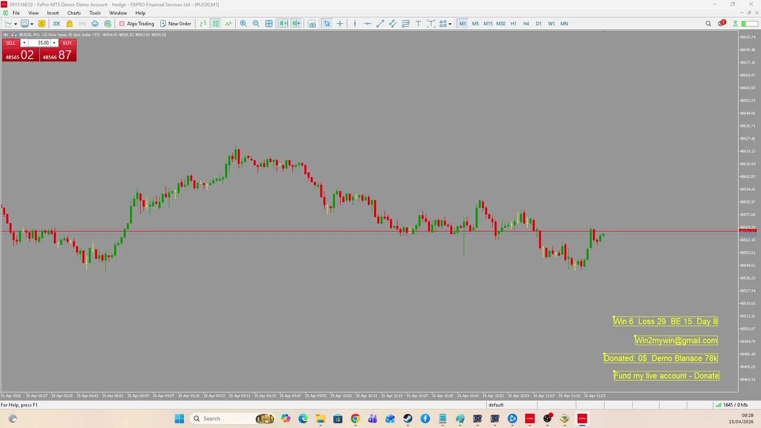Click the copy trading signals globe icon
This screenshot has height=428, width=761.
click(108, 24)
